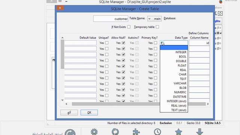
Task: Select the blank highlighted option in data type list
Action: [x=174, y=48]
